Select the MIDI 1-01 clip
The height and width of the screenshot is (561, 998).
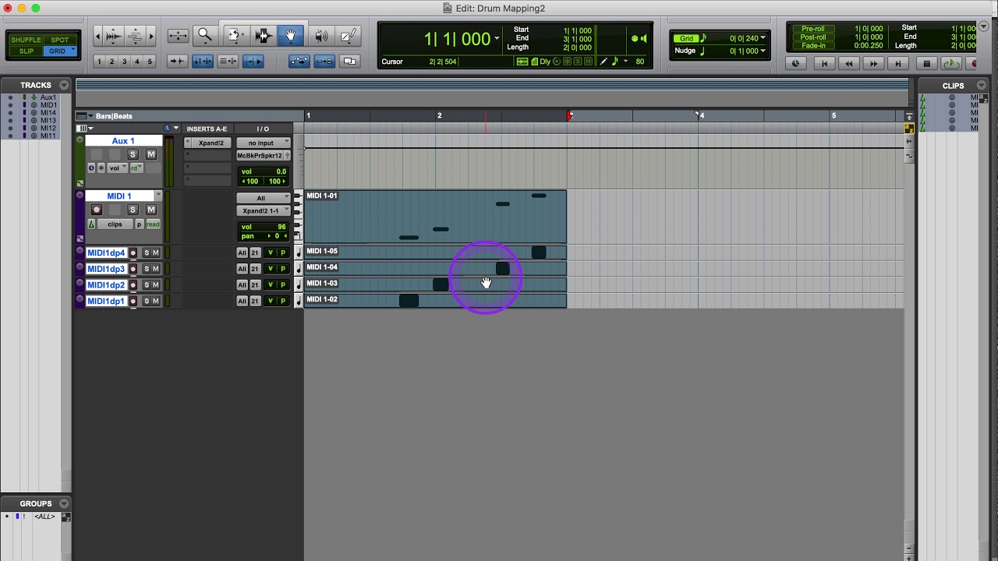click(435, 217)
